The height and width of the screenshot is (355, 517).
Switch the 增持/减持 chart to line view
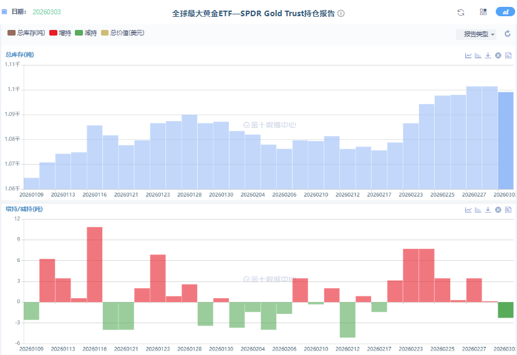coord(468,210)
